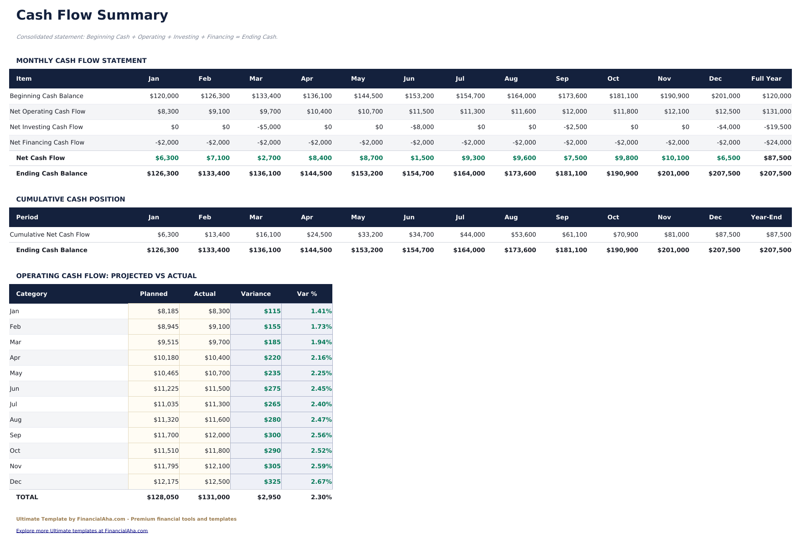Click the Ending Cash Balance row label
The height and width of the screenshot is (543, 801).
point(52,173)
